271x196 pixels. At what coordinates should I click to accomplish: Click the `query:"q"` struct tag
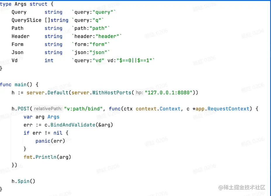click(88, 20)
